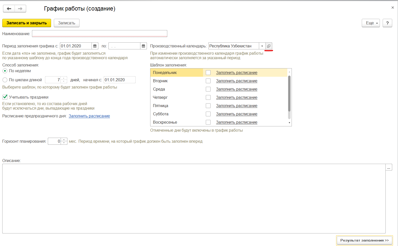This screenshot has width=398, height=246.
Task: Check the Среда checkbox
Action: pyautogui.click(x=208, y=89)
